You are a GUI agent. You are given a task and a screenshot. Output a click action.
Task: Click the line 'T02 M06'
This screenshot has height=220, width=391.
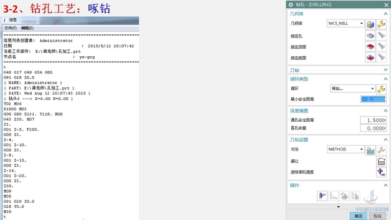click(x=13, y=104)
